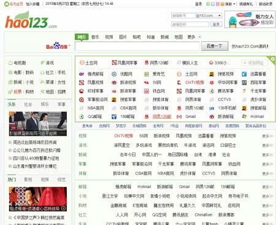Open the 头条 news photo thumbnail
The width and height of the screenshot is (276, 225).
38,124
